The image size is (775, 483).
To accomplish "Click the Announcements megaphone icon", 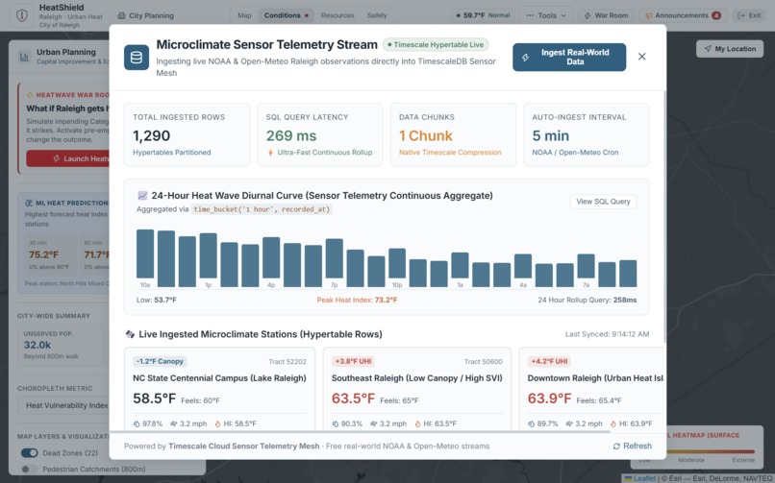I will (648, 15).
